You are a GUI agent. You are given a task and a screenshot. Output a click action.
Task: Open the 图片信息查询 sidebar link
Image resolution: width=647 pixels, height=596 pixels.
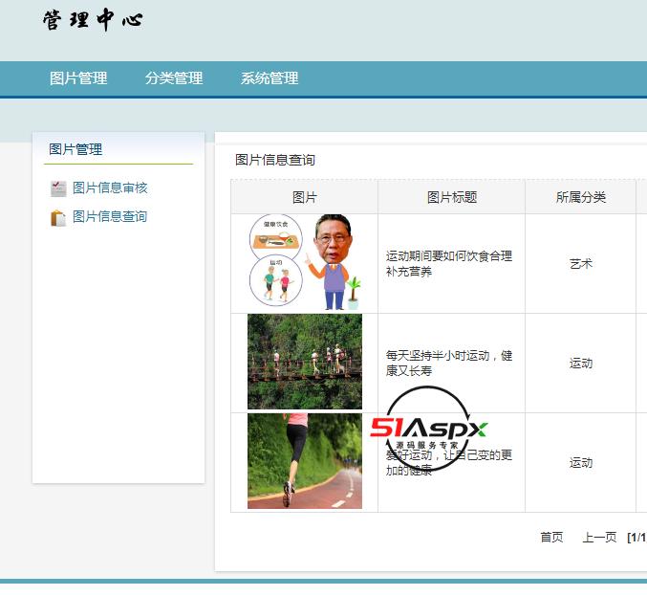point(110,216)
